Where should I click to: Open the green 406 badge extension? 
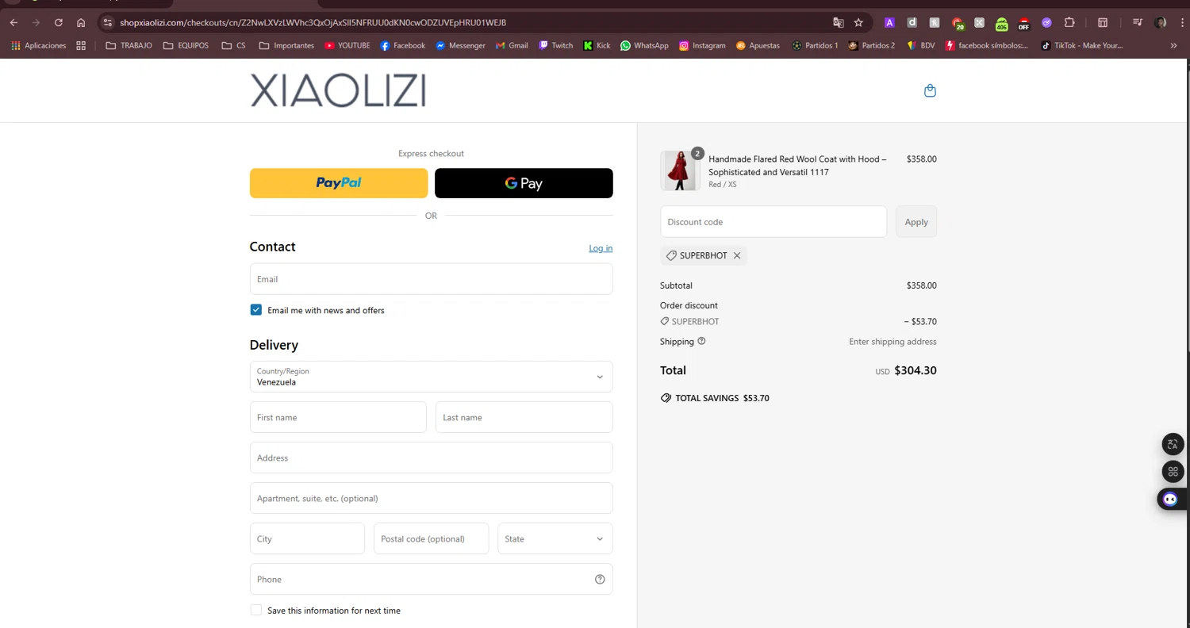pos(1001,24)
